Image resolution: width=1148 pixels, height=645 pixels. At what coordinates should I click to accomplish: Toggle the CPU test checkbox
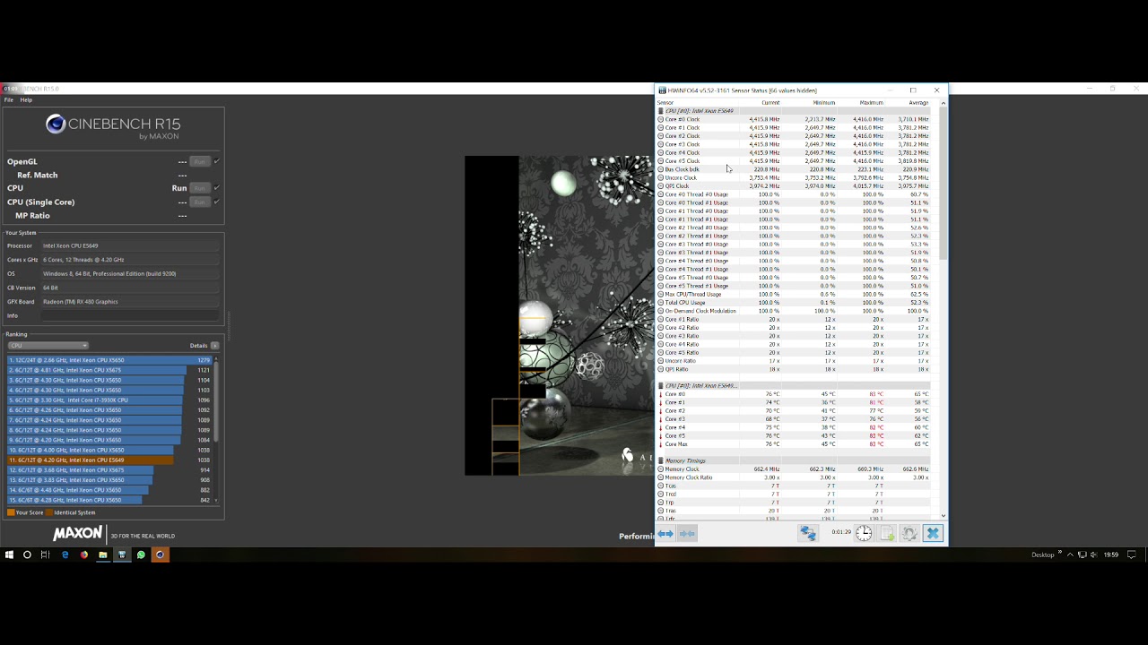pos(217,188)
